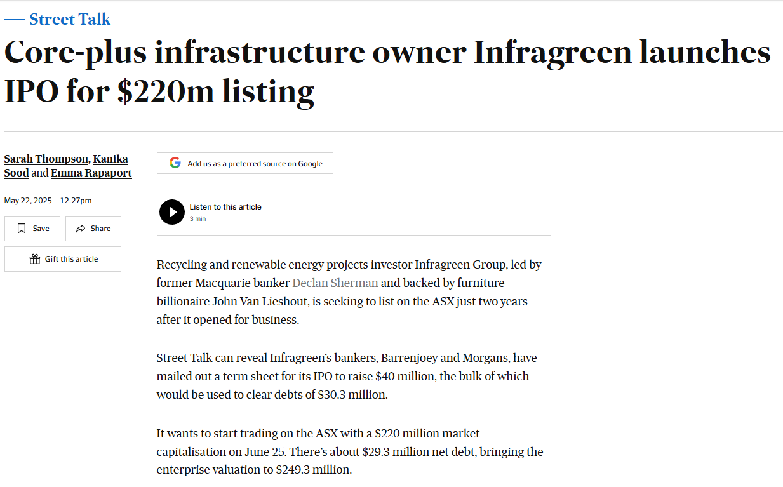Screen dimensions: 783x487
Task: Play the article audio
Action: 172,212
